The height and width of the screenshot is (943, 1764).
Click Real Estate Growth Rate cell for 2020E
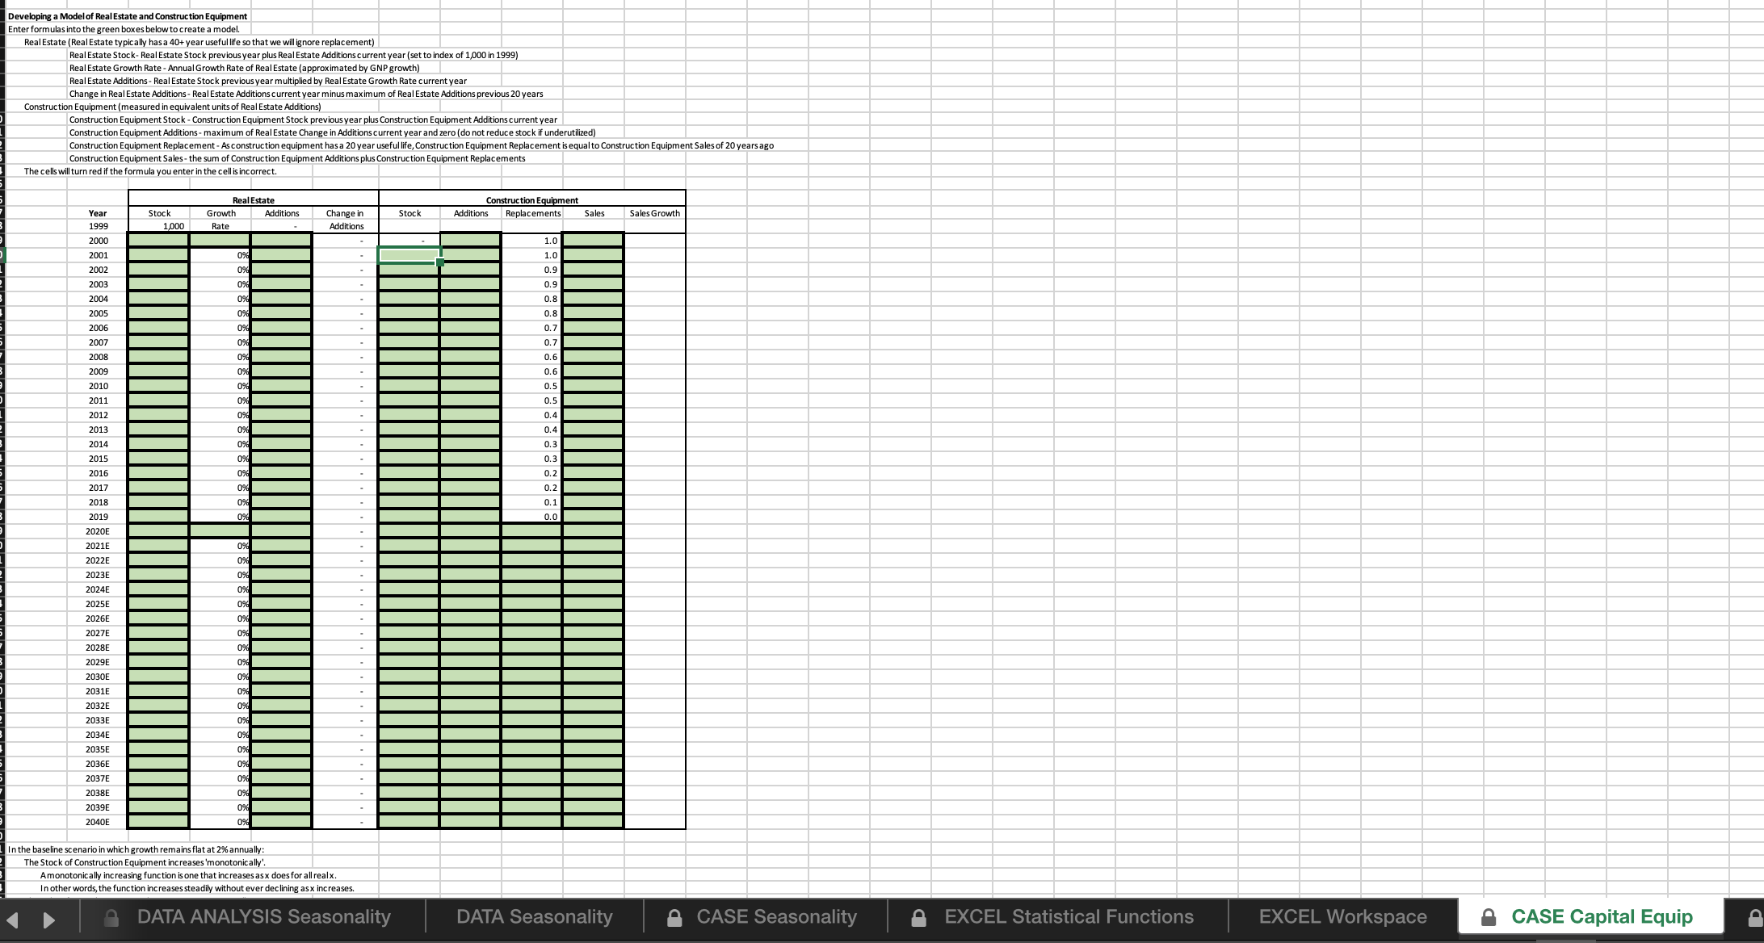click(220, 531)
